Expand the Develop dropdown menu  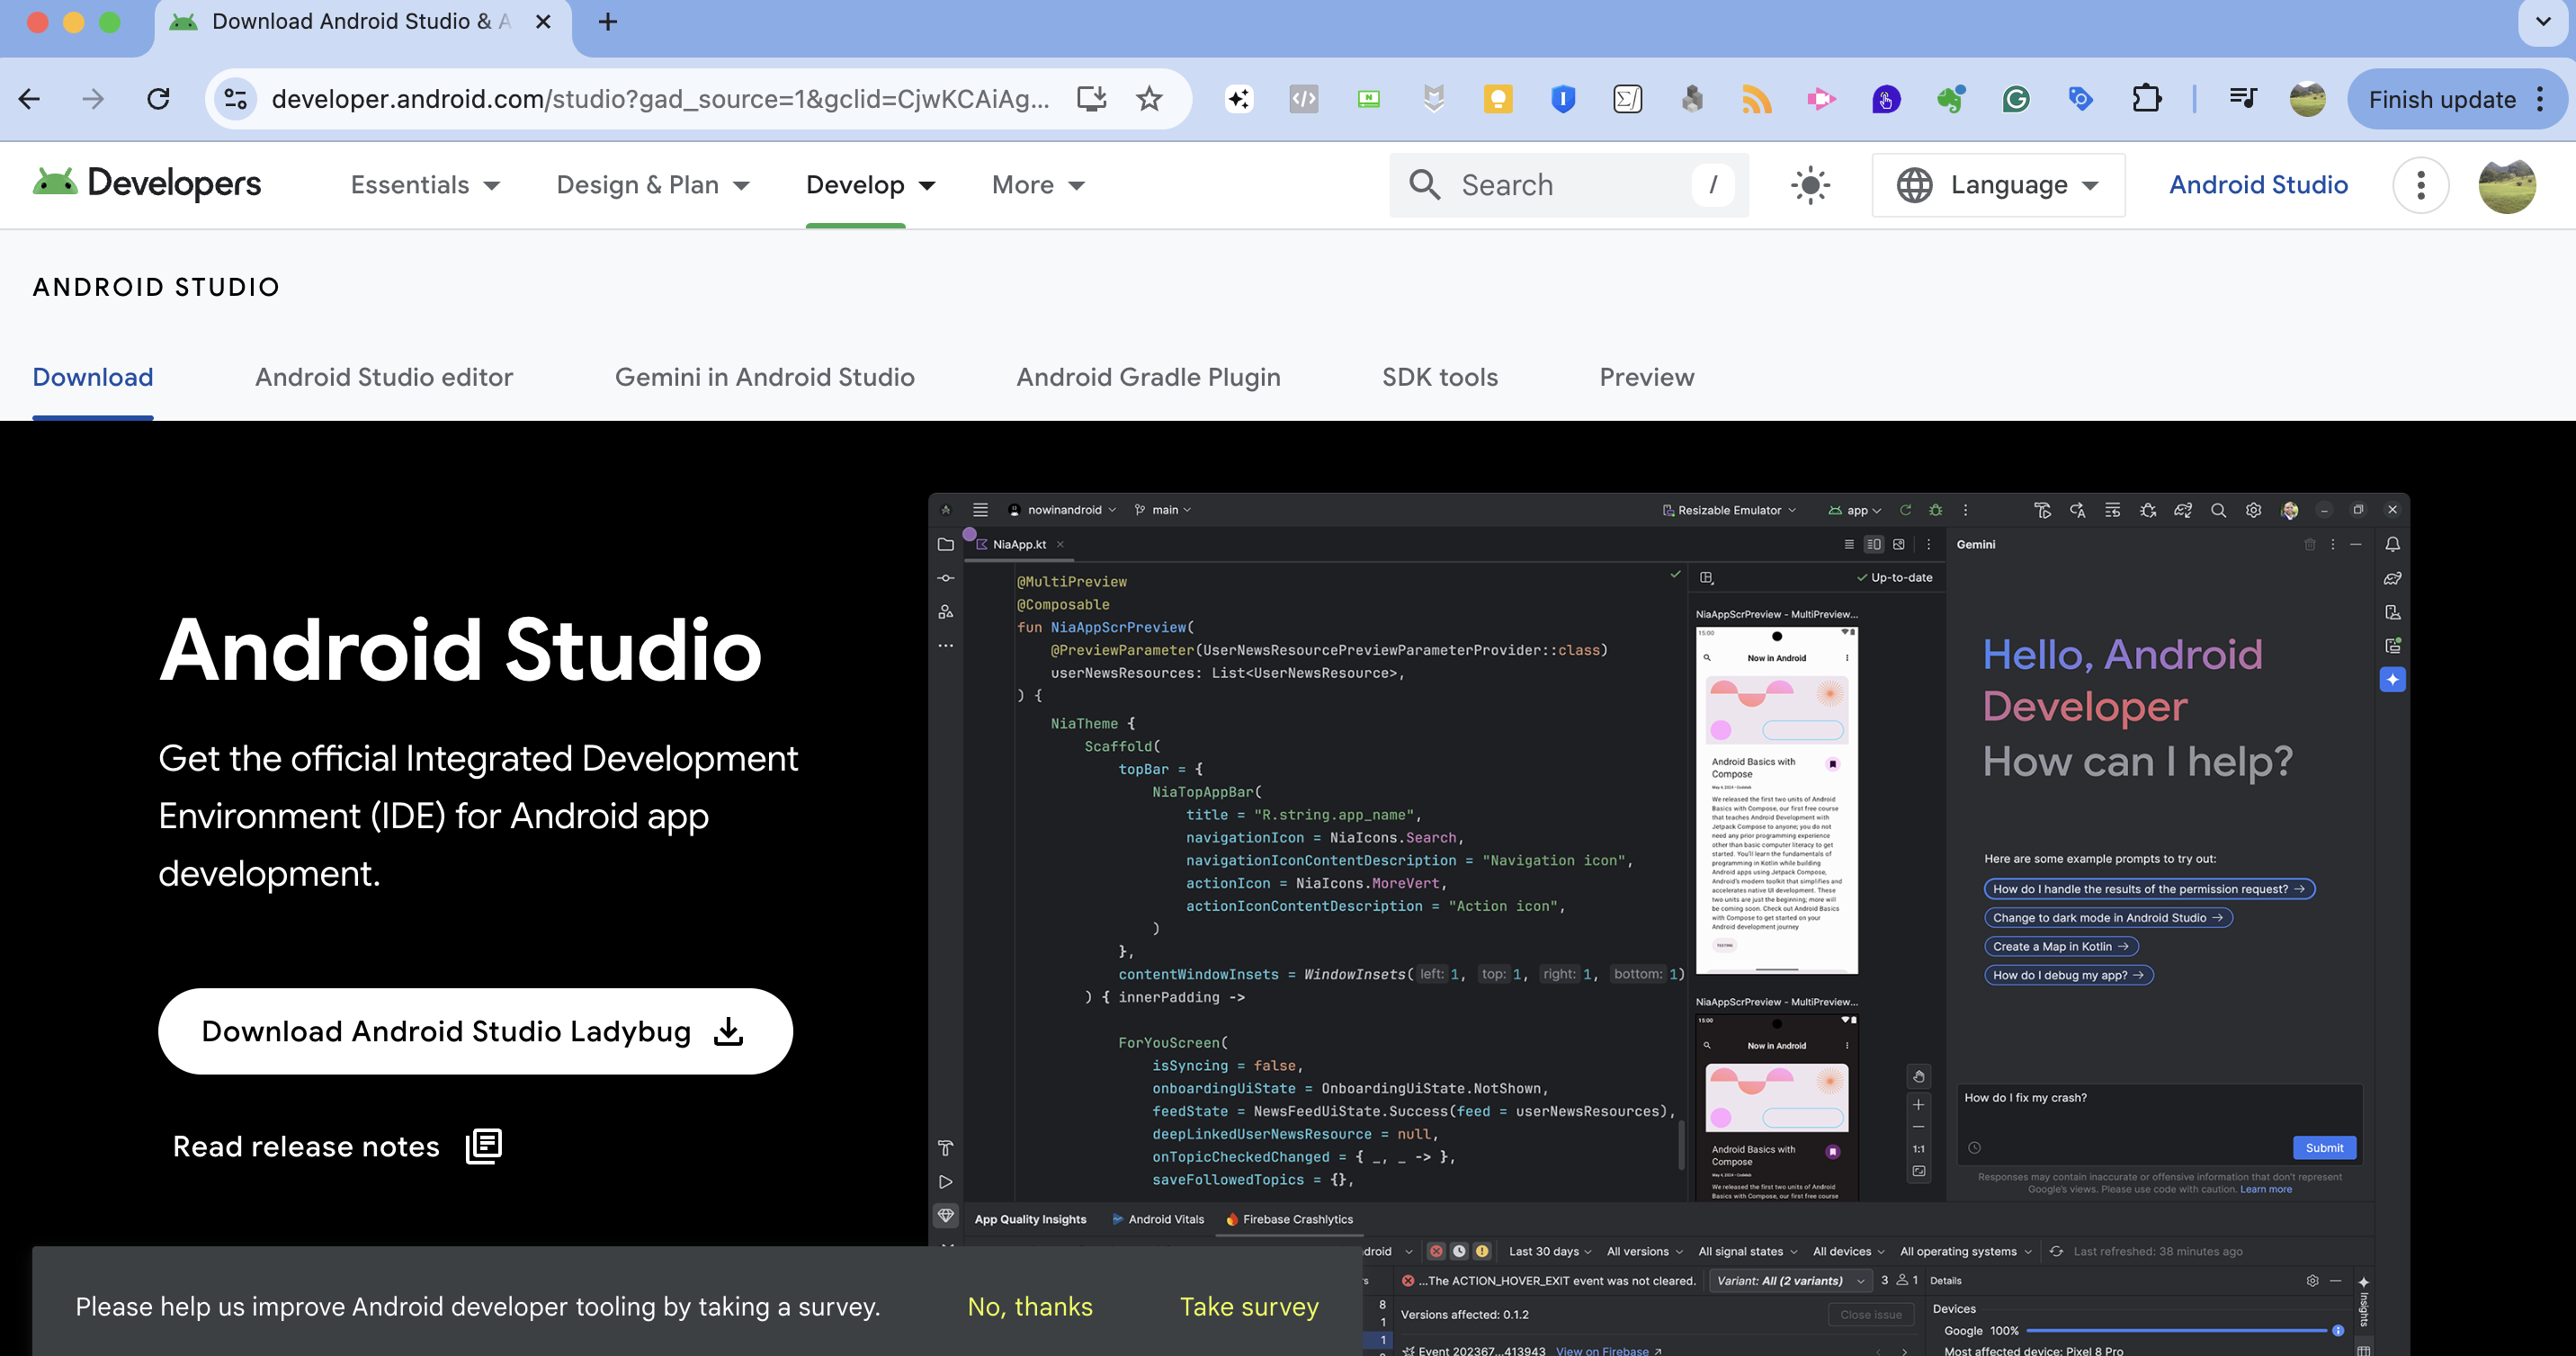(871, 185)
